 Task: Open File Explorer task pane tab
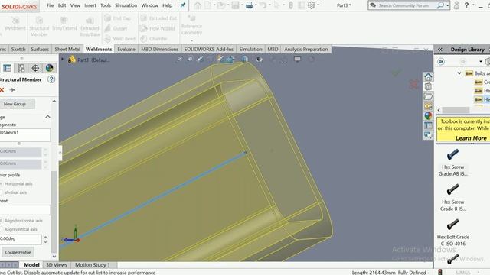coord(428,96)
